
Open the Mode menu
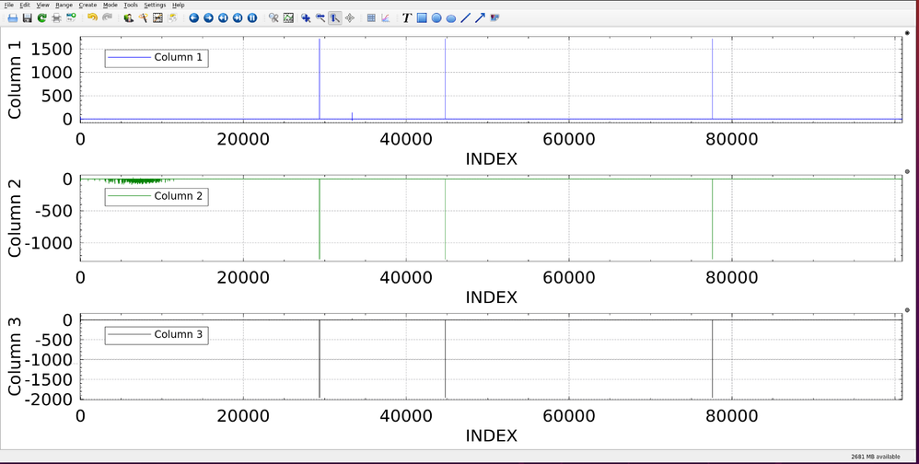[111, 5]
